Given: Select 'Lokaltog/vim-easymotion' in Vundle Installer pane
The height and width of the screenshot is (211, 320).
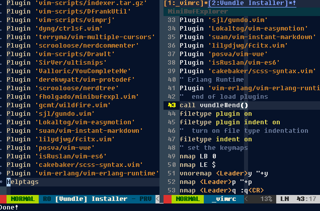Looking at the screenshot, I should pyautogui.click(x=85, y=122).
